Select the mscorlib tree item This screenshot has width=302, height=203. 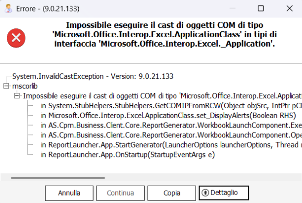point(25,86)
